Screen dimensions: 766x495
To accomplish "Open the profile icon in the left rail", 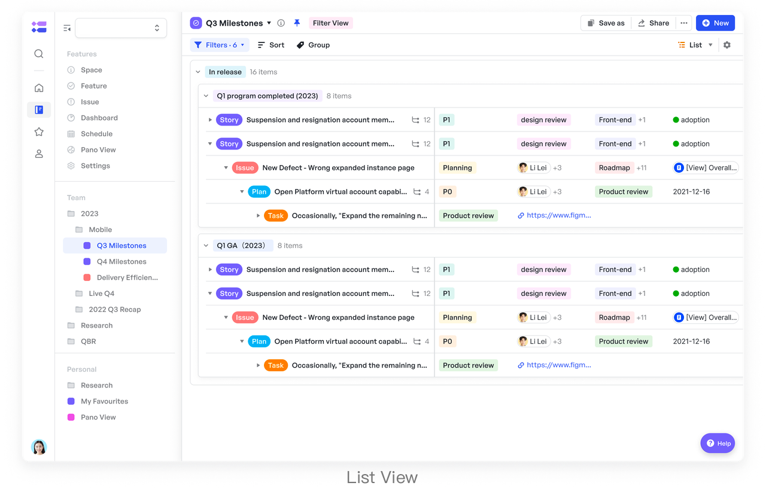I will pos(38,154).
